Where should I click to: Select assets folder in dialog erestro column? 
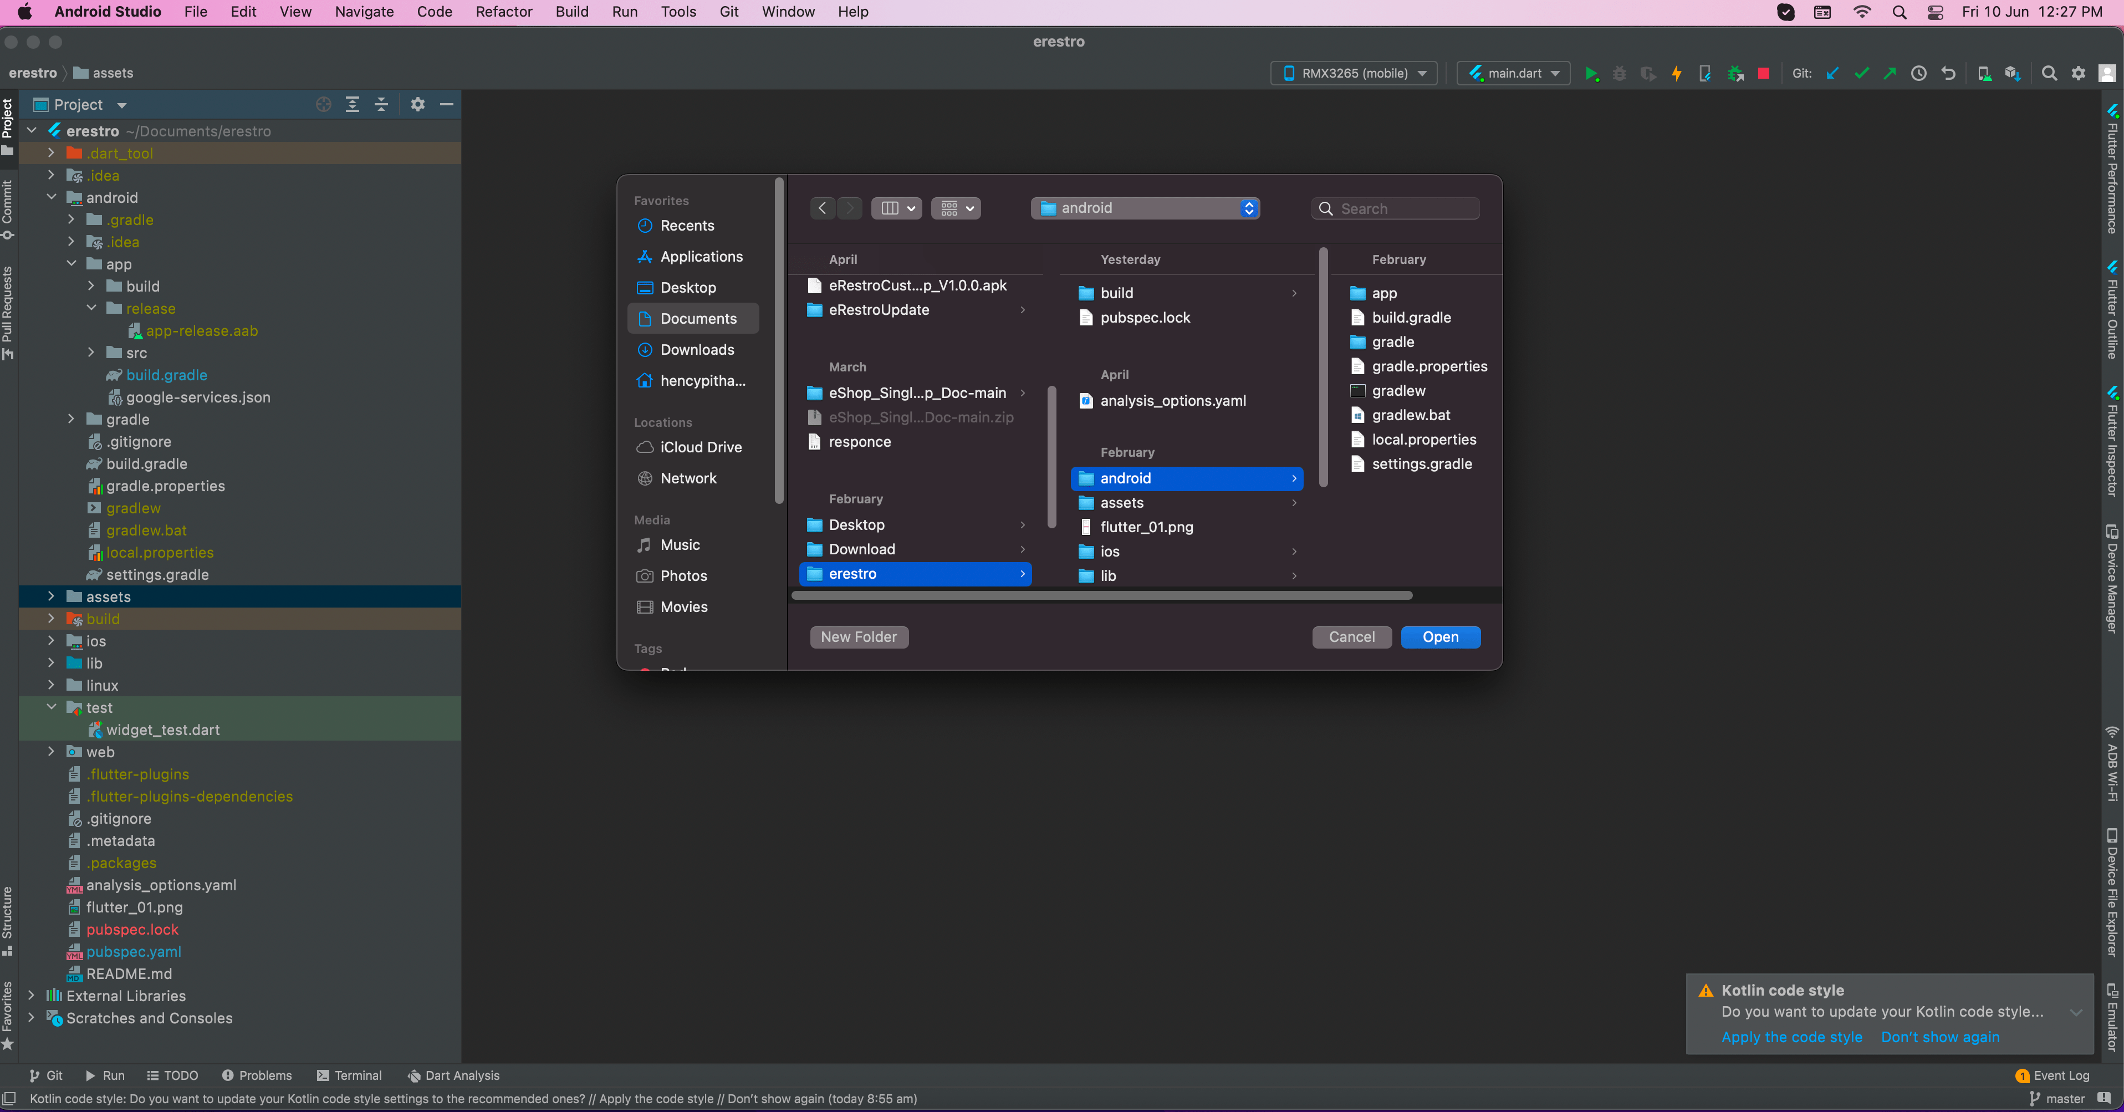[1187, 503]
